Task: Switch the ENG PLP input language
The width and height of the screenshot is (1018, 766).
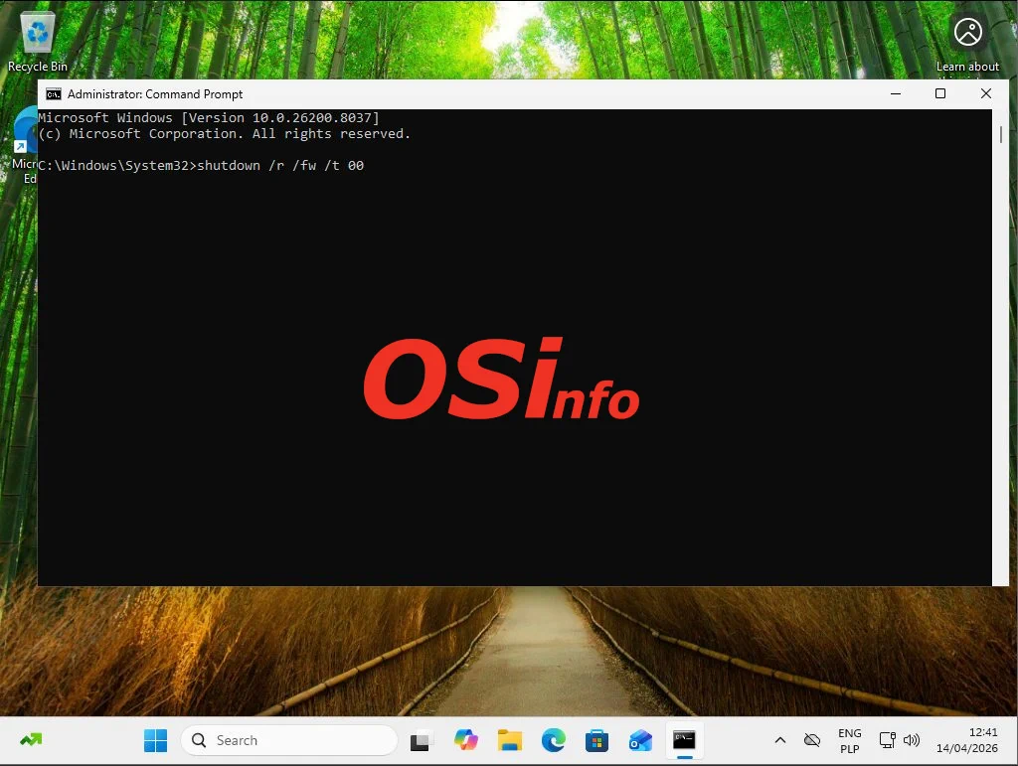Action: (849, 741)
